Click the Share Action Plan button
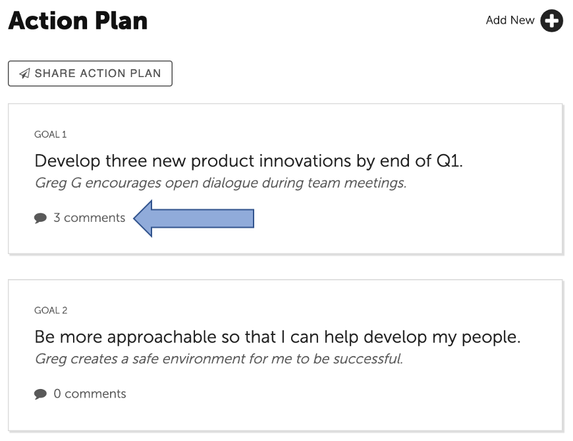 click(x=90, y=73)
